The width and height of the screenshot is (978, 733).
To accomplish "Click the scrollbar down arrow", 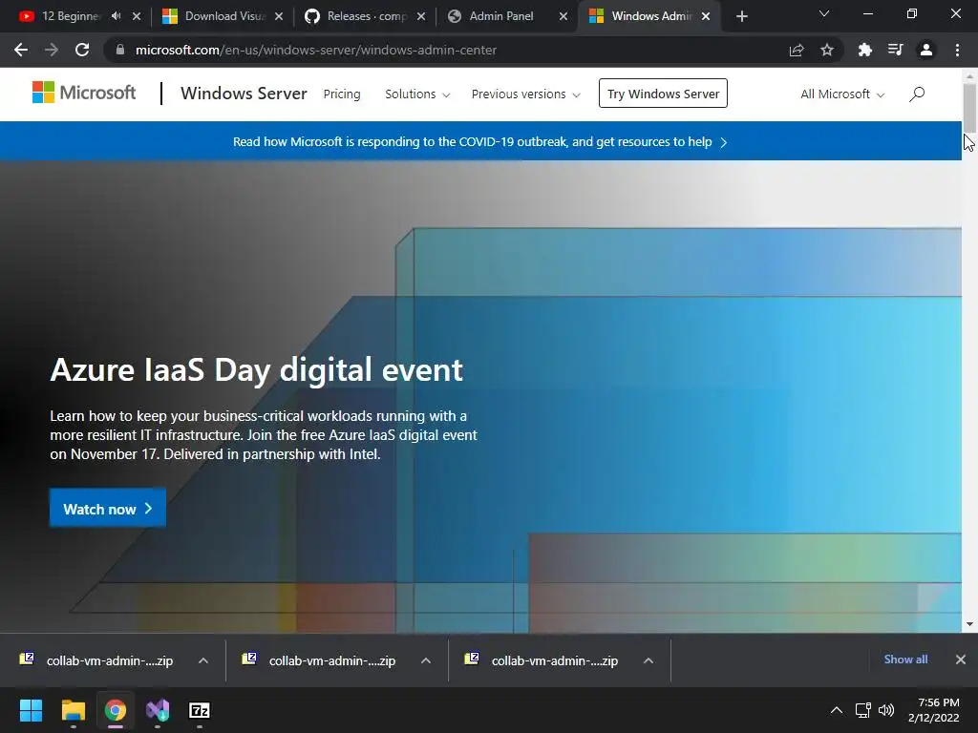I will point(969,624).
